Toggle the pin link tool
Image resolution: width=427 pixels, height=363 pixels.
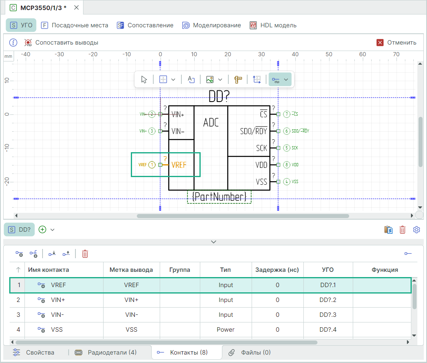[x=276, y=80]
